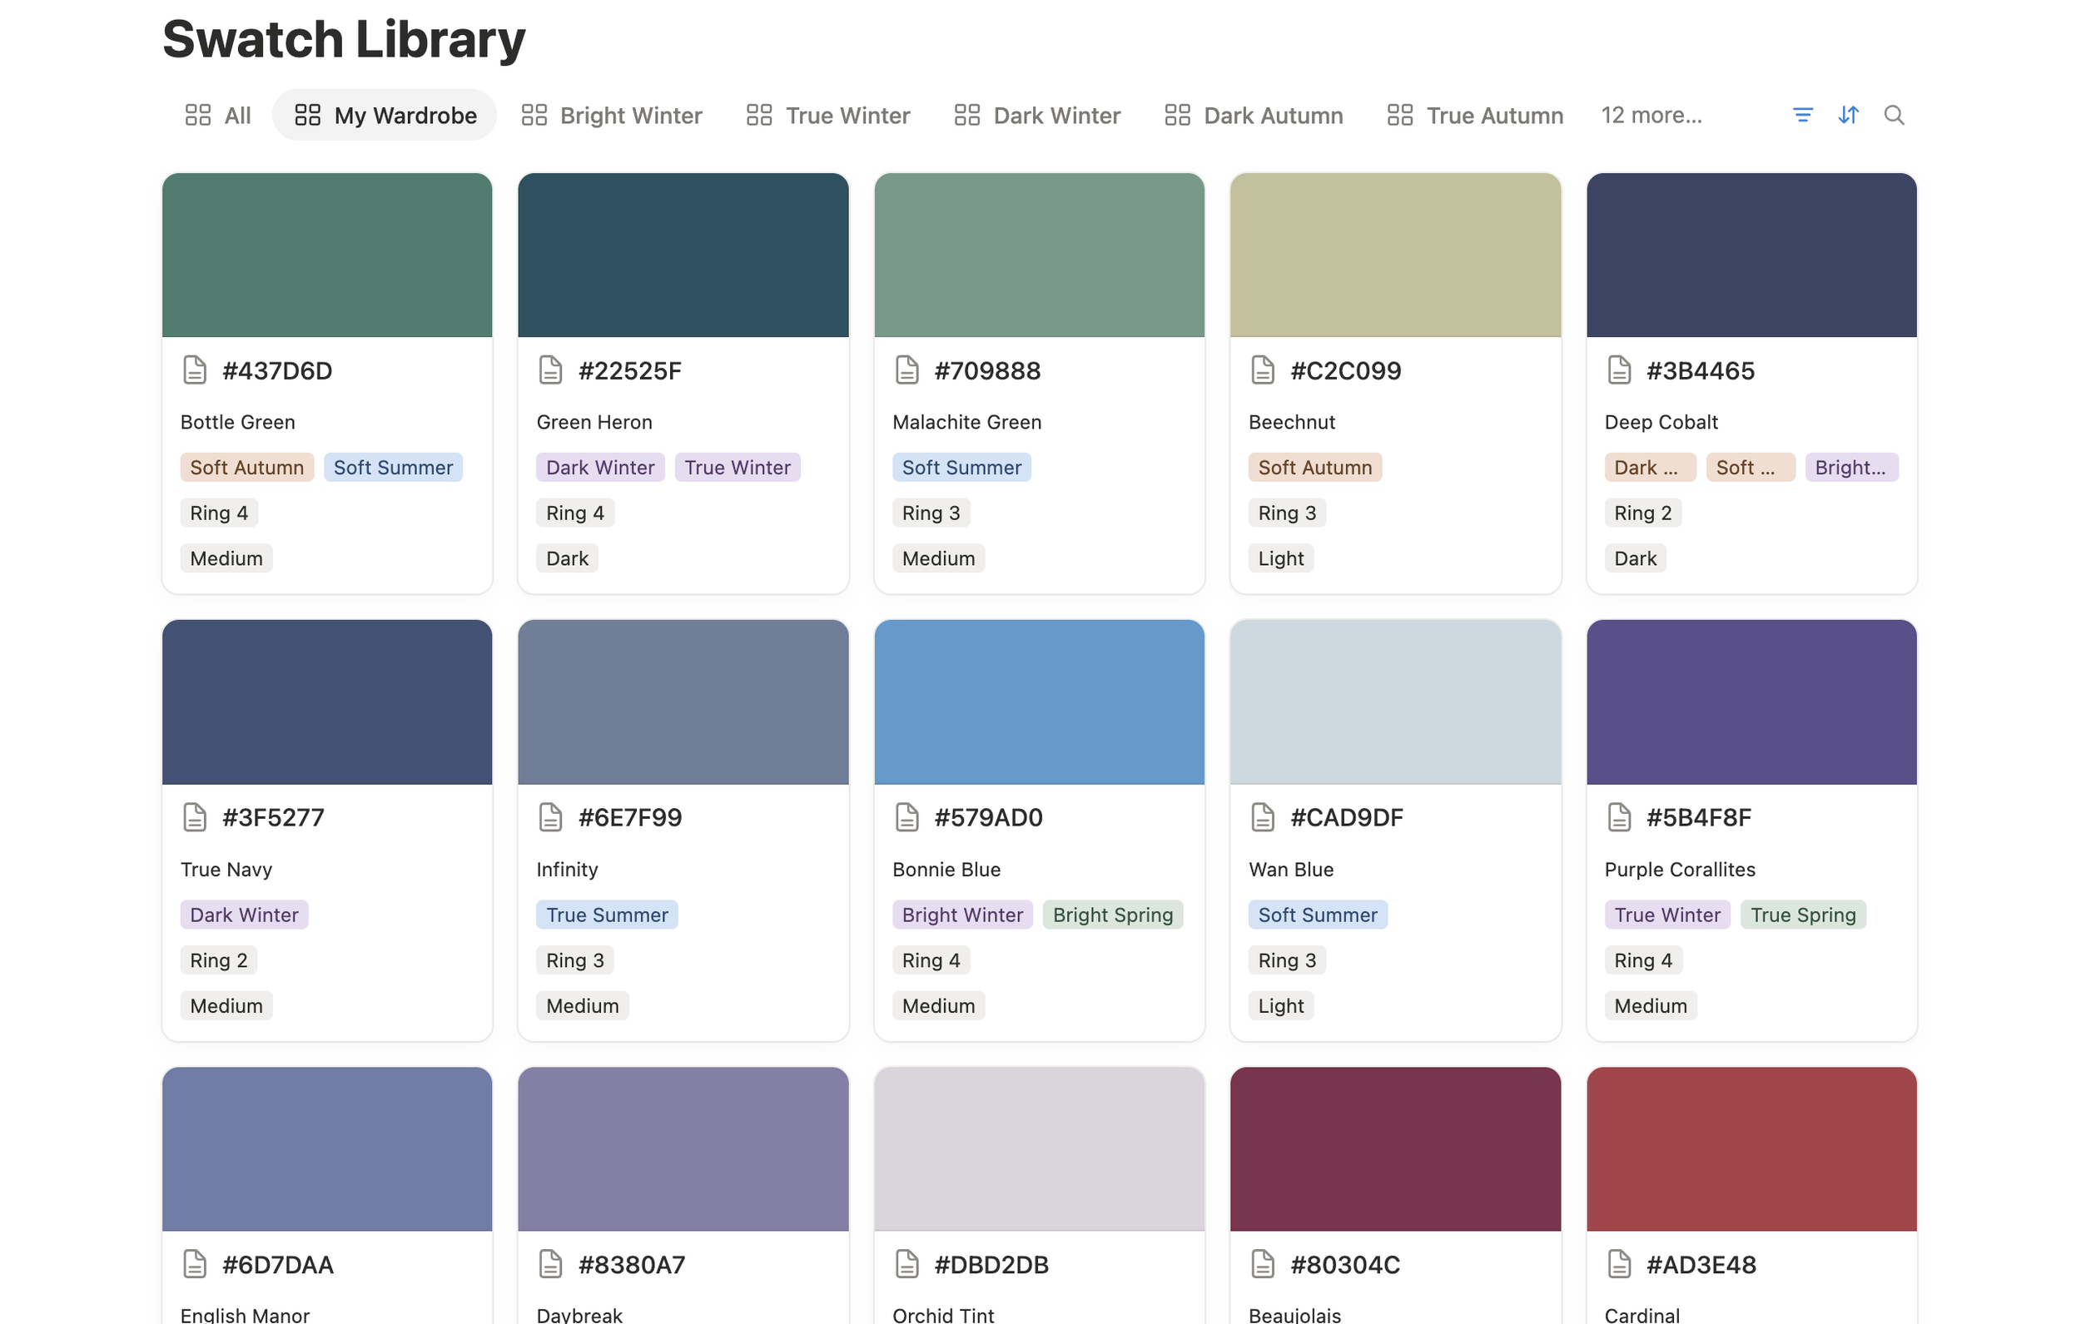Switch to True Autumn tab
Screen dimensions: 2081x1324
coord(1475,115)
